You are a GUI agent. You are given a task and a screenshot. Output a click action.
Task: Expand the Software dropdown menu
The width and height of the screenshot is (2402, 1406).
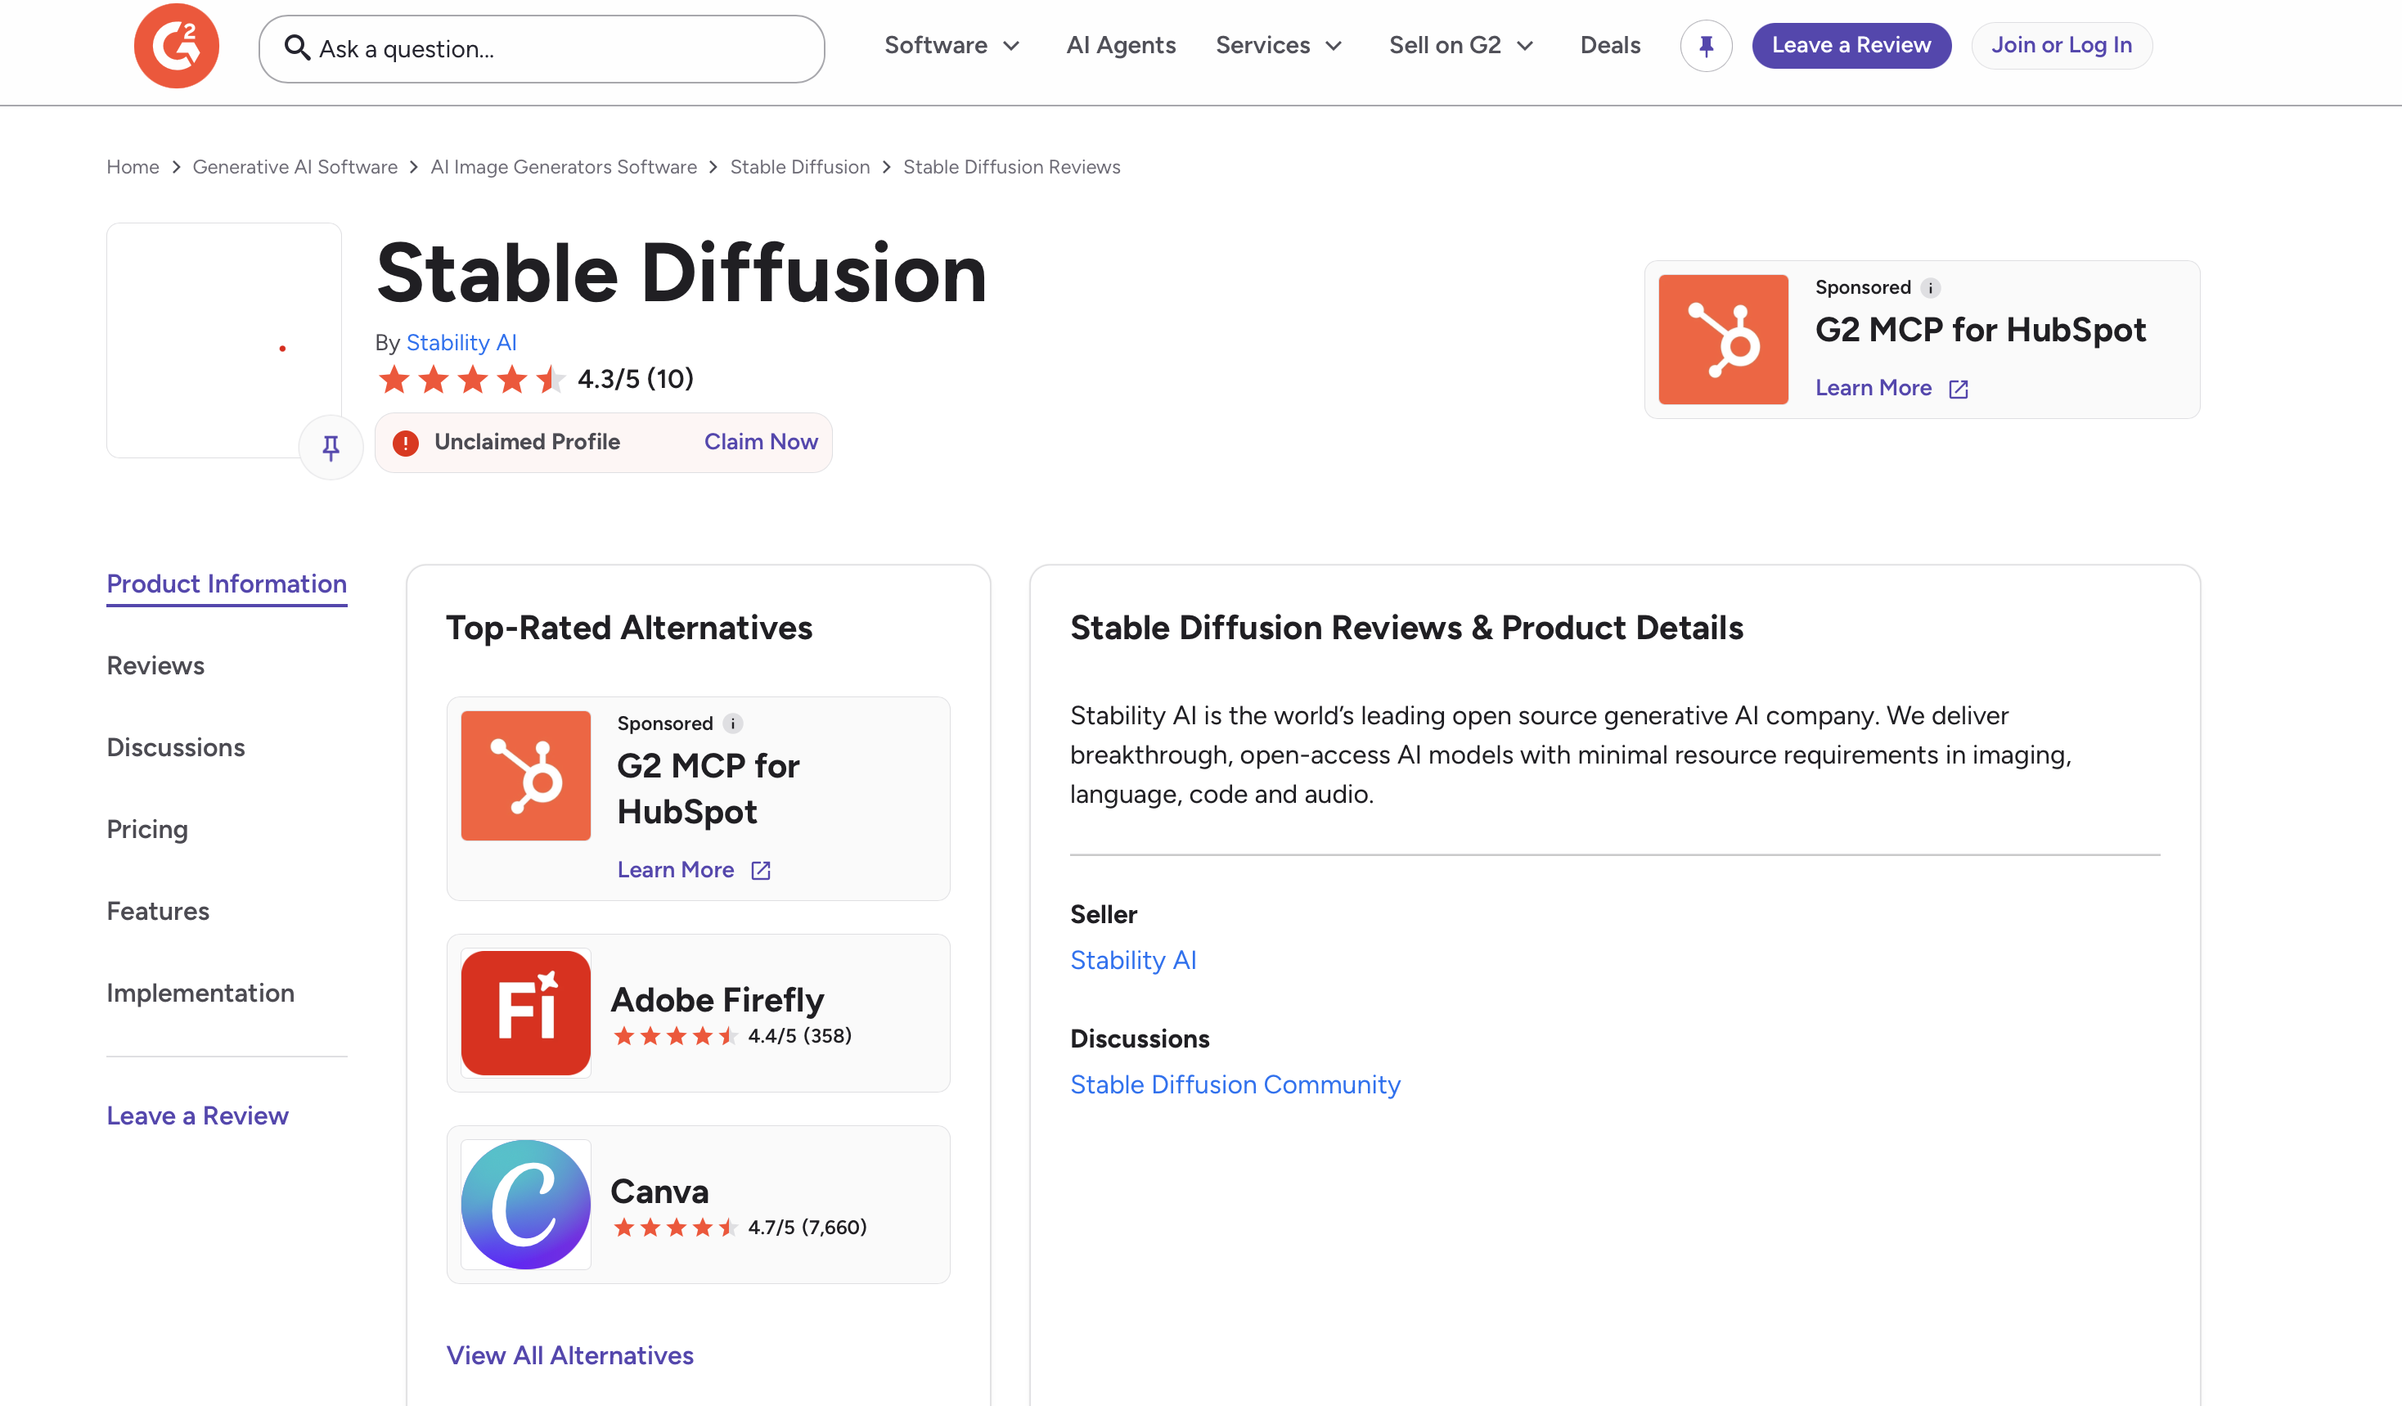(952, 46)
